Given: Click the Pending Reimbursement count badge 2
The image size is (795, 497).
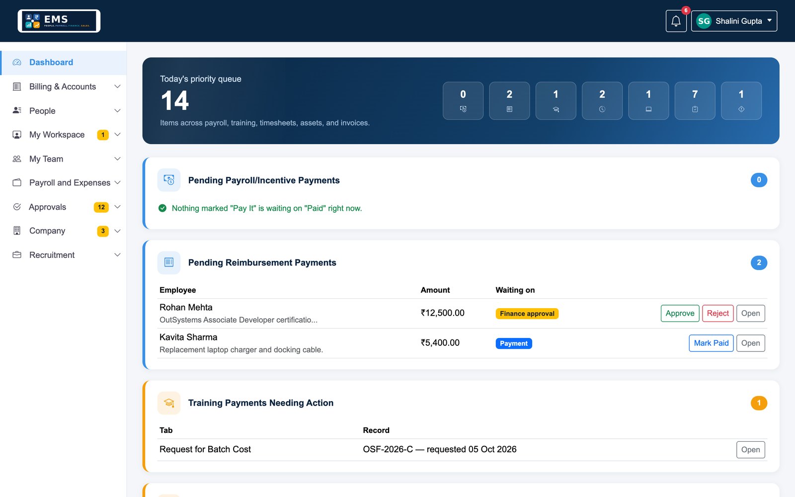Looking at the screenshot, I should [x=759, y=263].
